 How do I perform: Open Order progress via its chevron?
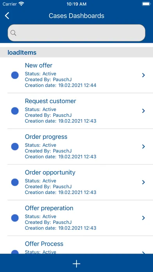tap(144, 147)
